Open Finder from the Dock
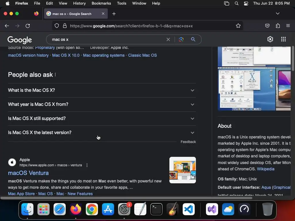 click(27, 209)
